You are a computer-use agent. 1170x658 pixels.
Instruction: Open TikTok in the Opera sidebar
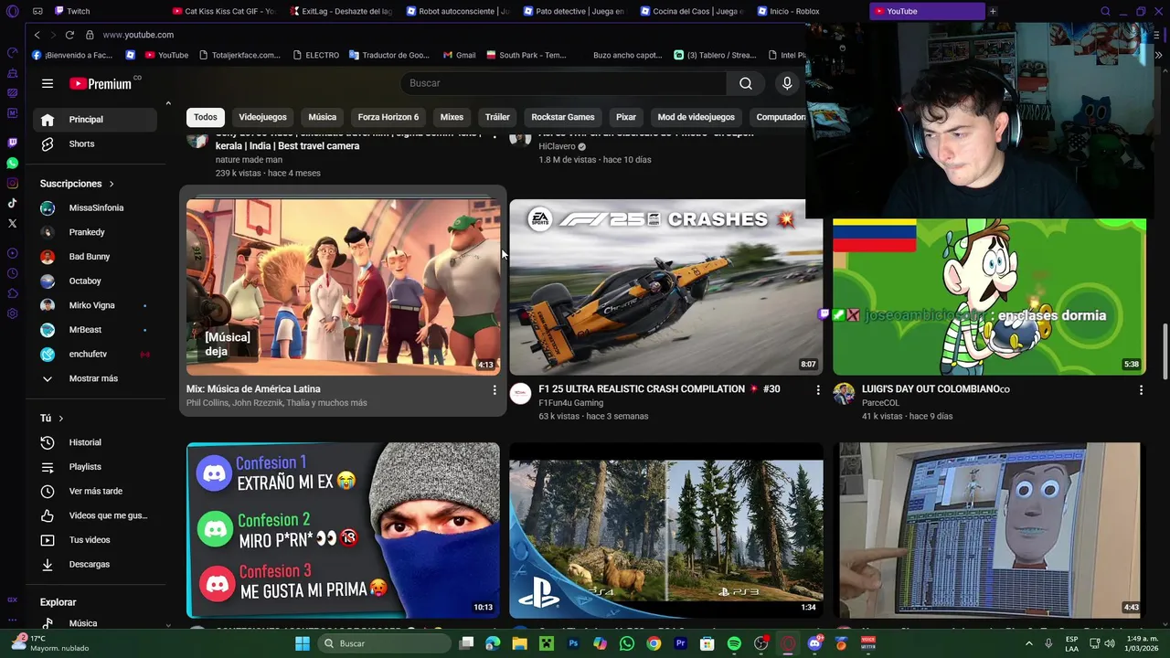[12, 203]
